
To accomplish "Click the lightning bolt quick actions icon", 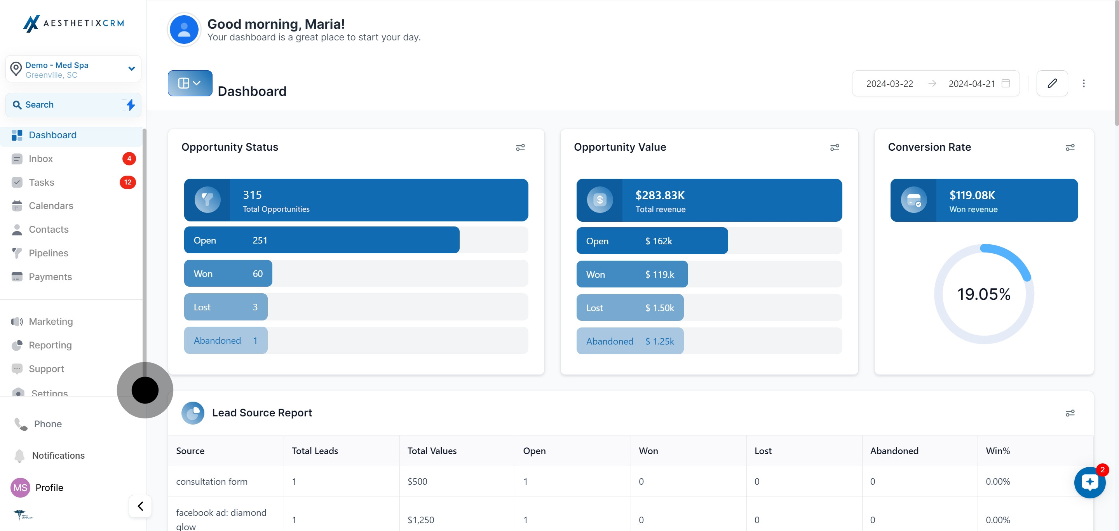I will 130,104.
